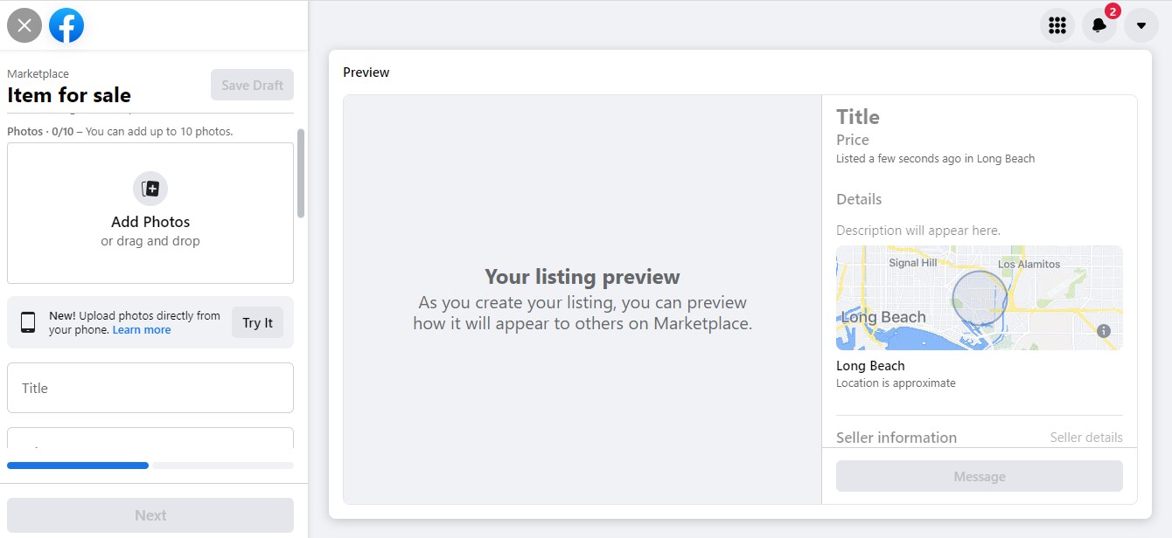
Task: Click the Facebook logo icon
Action: (66, 25)
